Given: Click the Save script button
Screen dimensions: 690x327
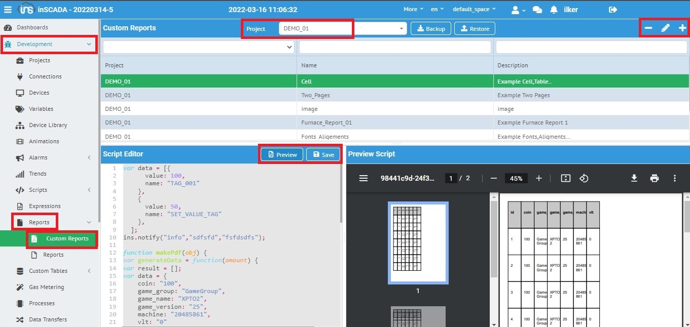Looking at the screenshot, I should [323, 154].
